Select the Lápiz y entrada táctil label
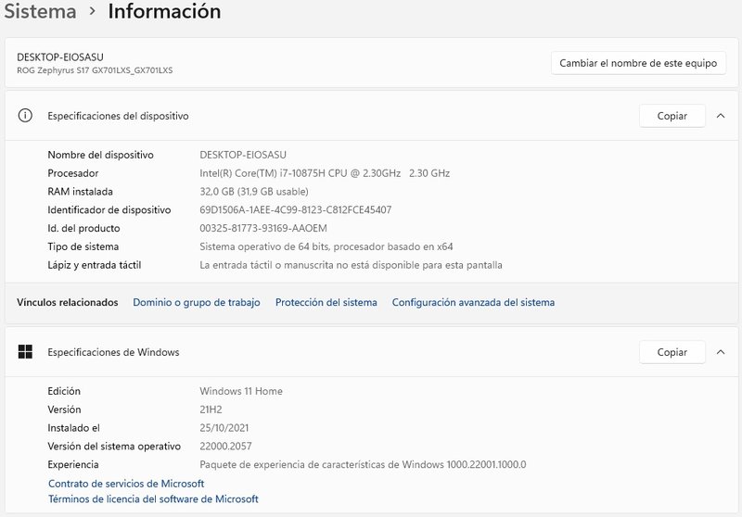 click(x=95, y=265)
